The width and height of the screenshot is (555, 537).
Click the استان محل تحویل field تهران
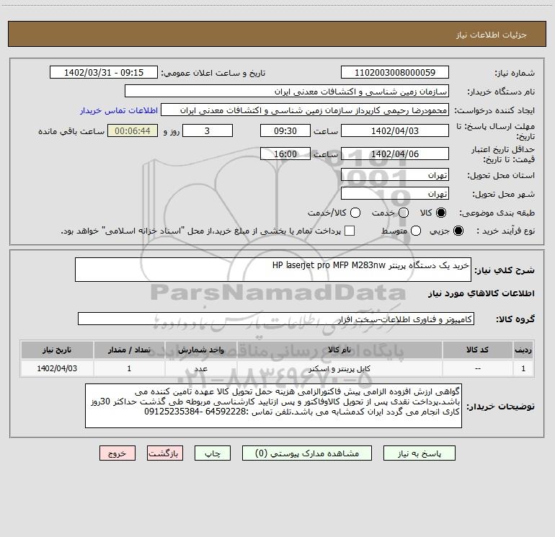(x=395, y=175)
